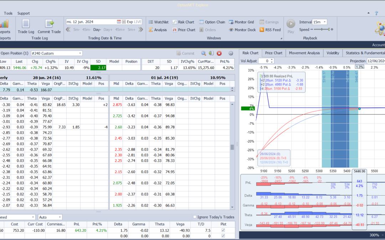Viewport: 385px width, 240px height.
Task: Switch to the Price Chart tab
Action: point(273,53)
